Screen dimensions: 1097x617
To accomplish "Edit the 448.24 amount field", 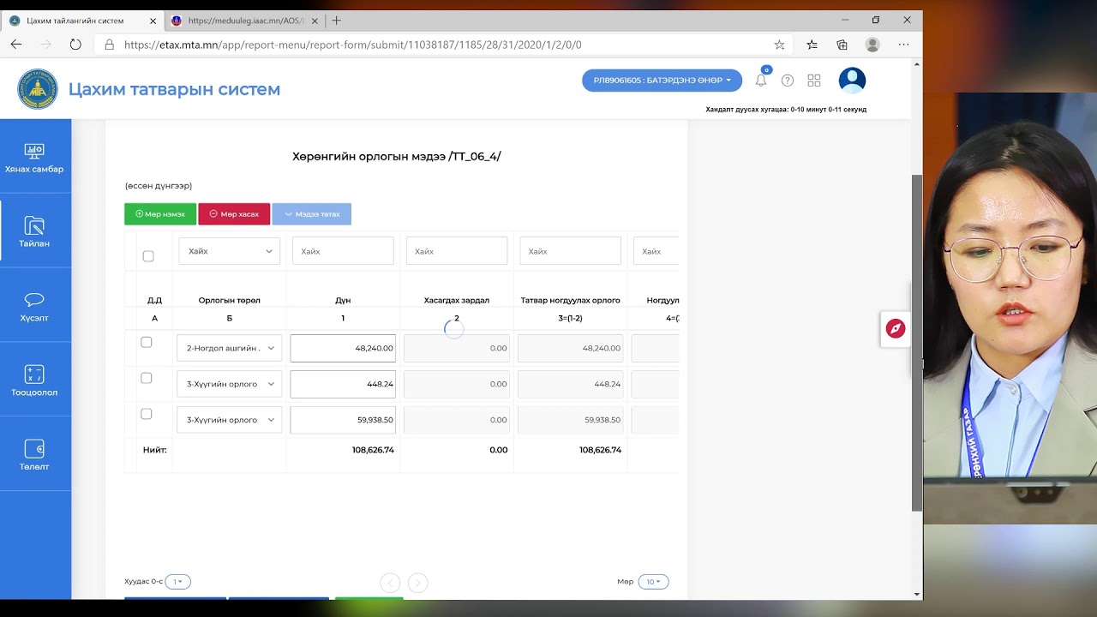I will coord(343,384).
